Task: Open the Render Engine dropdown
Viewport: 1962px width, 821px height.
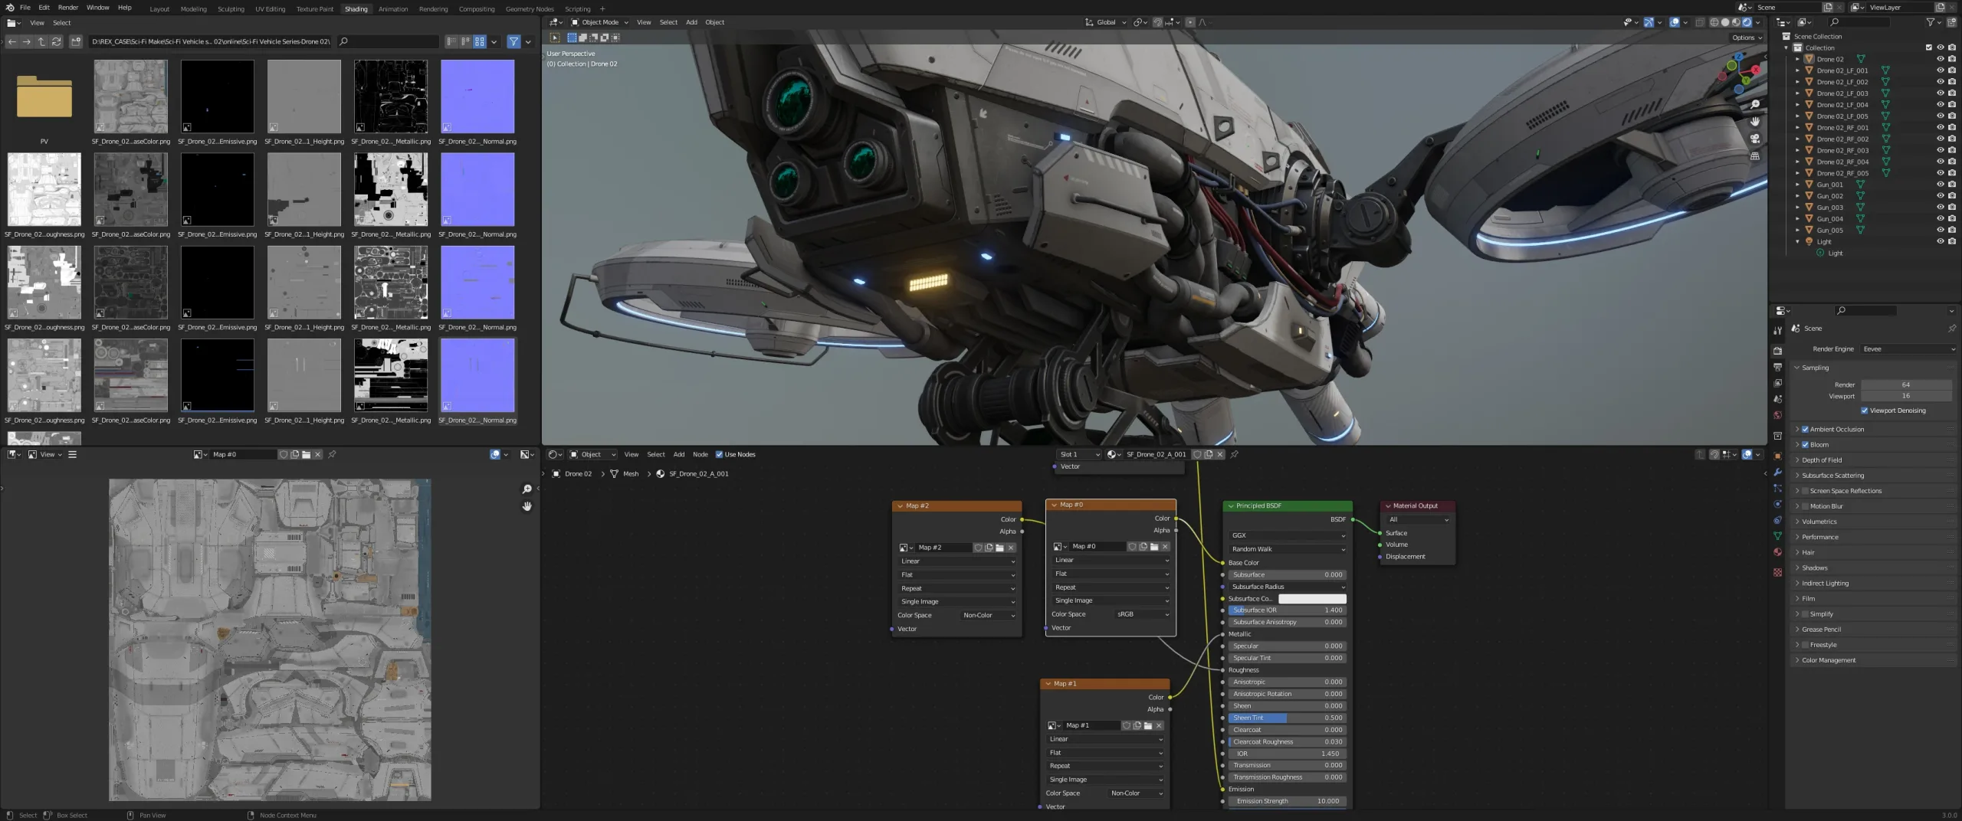Action: (x=1908, y=348)
